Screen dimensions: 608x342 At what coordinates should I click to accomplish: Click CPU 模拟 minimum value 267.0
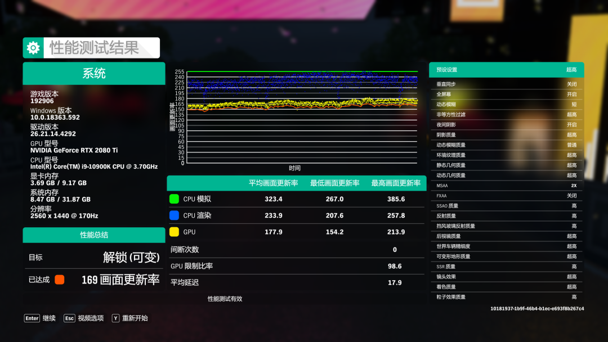(334, 199)
